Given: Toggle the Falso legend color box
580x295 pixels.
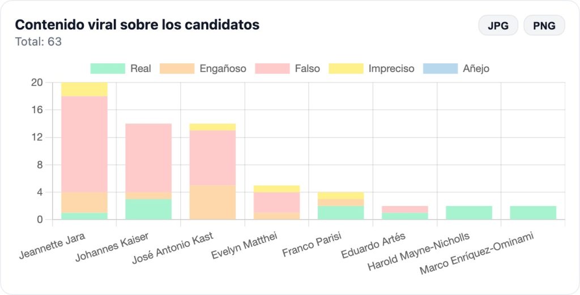Looking at the screenshot, I should coord(272,69).
